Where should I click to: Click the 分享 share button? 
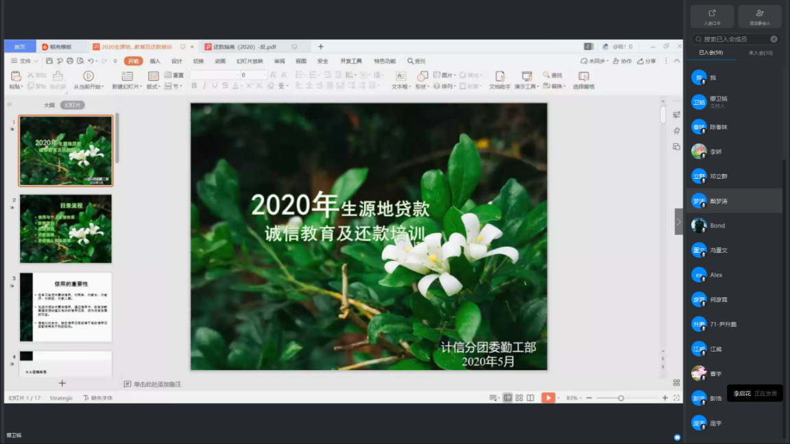point(647,61)
